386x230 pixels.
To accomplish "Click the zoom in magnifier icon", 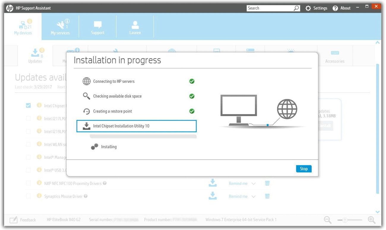I will pyautogui.click(x=371, y=220).
